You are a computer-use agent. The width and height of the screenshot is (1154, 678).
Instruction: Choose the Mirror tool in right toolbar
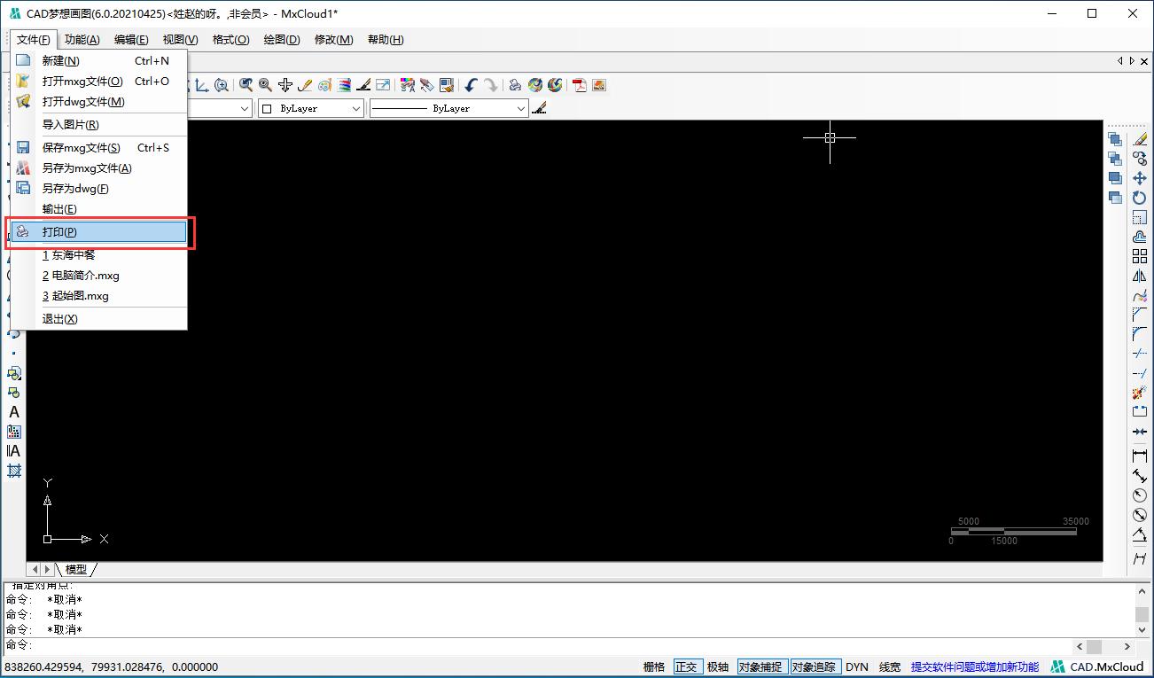click(x=1140, y=276)
